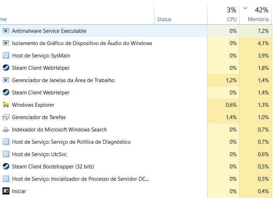Click the Gerenciador de Janelas process icon
Screen dimensions: 273x198
[6, 80]
